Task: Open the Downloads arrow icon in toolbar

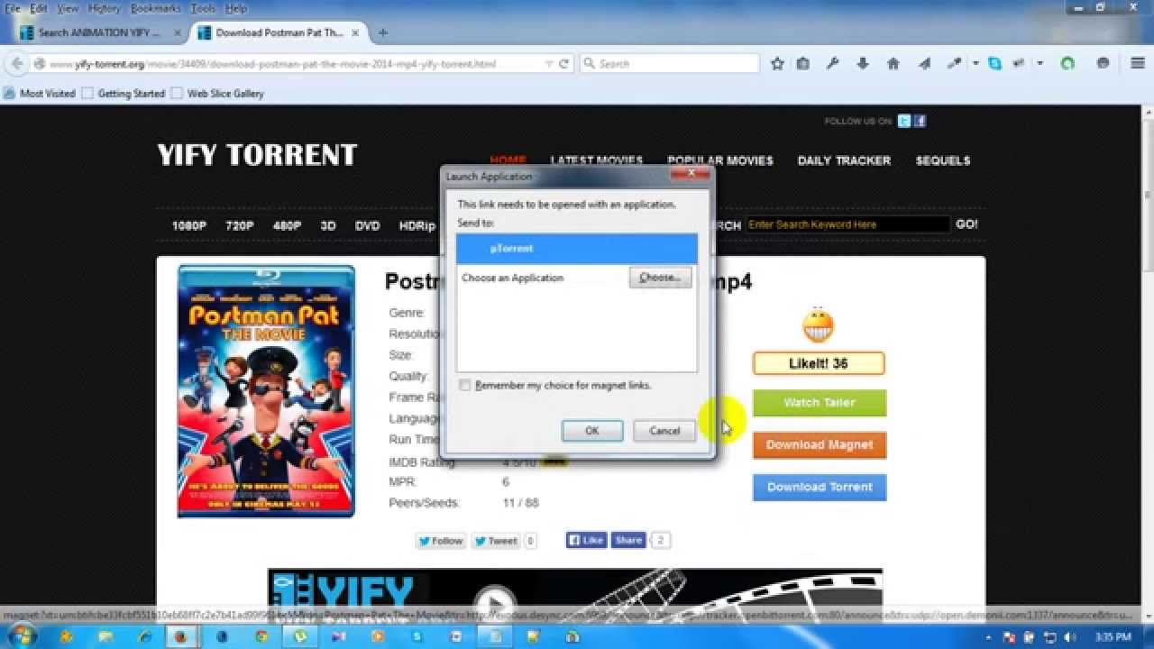Action: click(x=863, y=64)
